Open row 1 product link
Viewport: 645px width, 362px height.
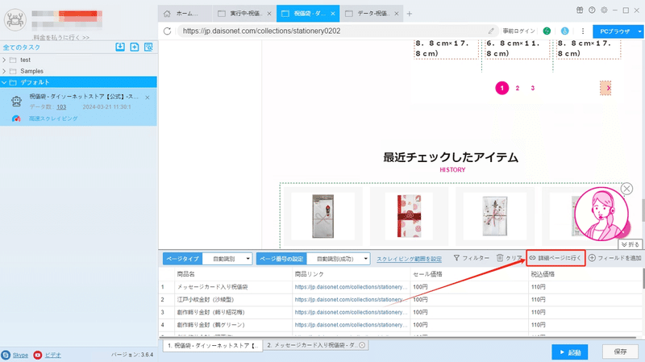(351, 287)
